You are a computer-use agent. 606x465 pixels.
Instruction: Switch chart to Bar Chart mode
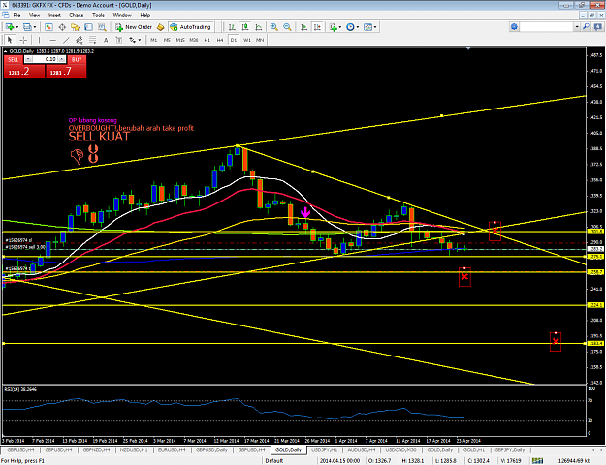(x=232, y=27)
